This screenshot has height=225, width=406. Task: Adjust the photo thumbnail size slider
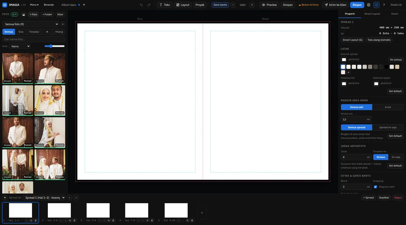click(x=55, y=46)
